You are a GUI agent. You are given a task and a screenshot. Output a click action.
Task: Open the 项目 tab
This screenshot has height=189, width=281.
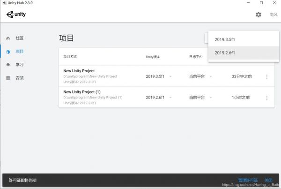(19, 52)
